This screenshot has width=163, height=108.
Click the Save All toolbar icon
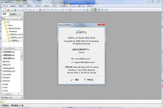(15, 10)
